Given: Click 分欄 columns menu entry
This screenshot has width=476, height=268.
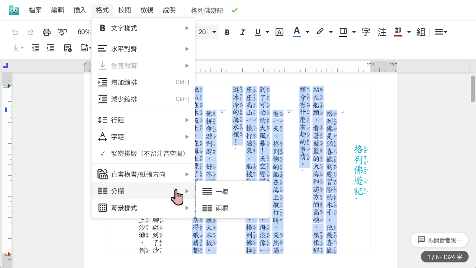Looking at the screenshot, I should [x=143, y=191].
